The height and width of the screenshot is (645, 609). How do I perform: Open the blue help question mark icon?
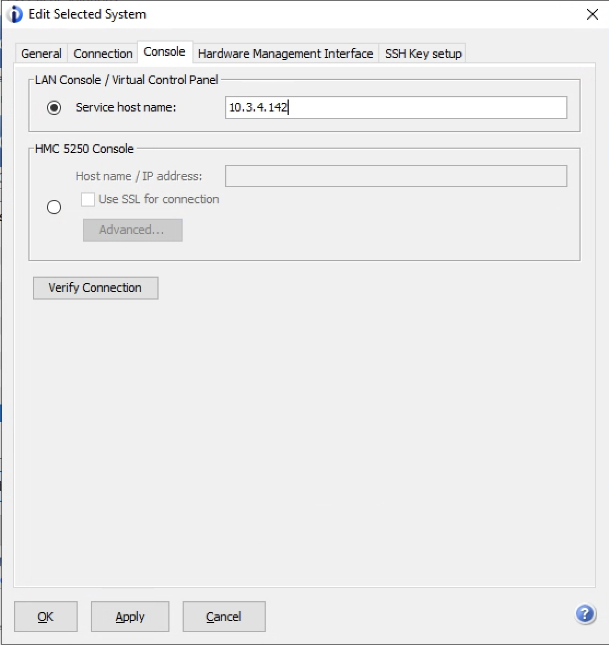click(585, 614)
